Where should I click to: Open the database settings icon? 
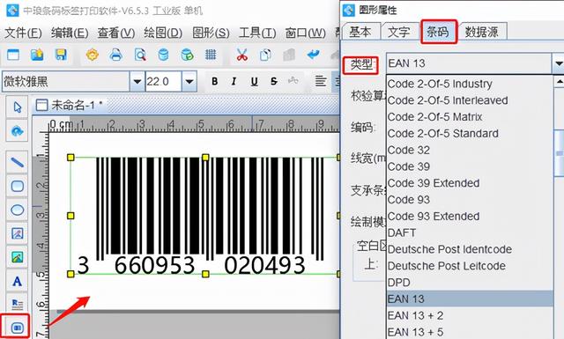tap(163, 55)
